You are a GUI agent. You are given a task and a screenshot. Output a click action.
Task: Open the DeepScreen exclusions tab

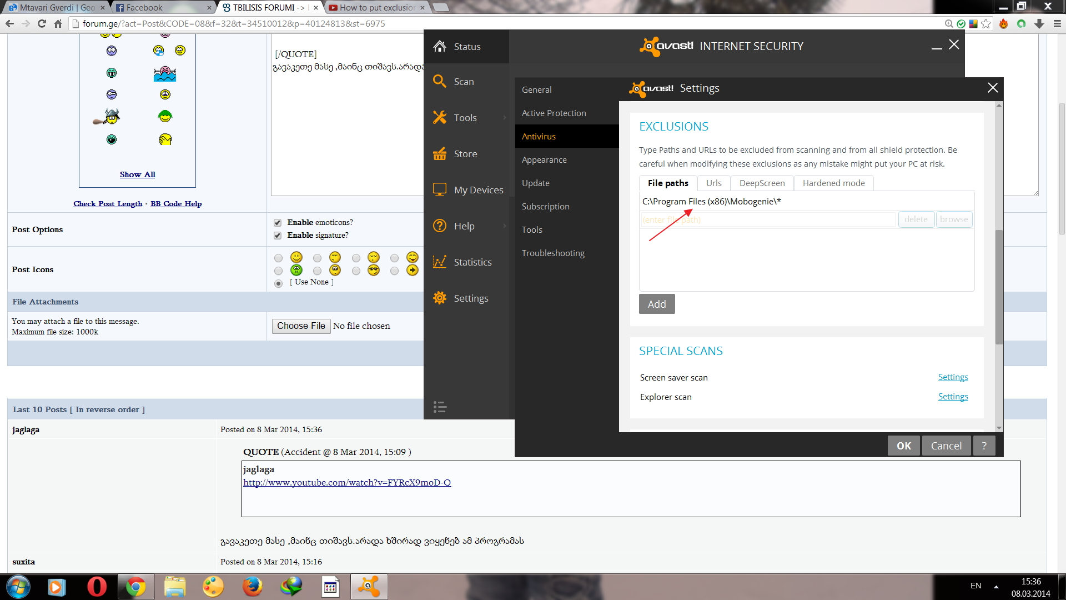tap(762, 183)
